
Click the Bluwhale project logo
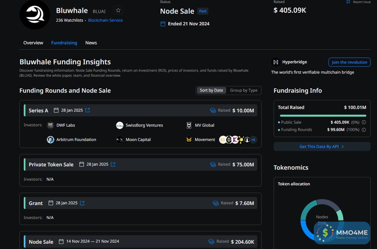pos(35,15)
